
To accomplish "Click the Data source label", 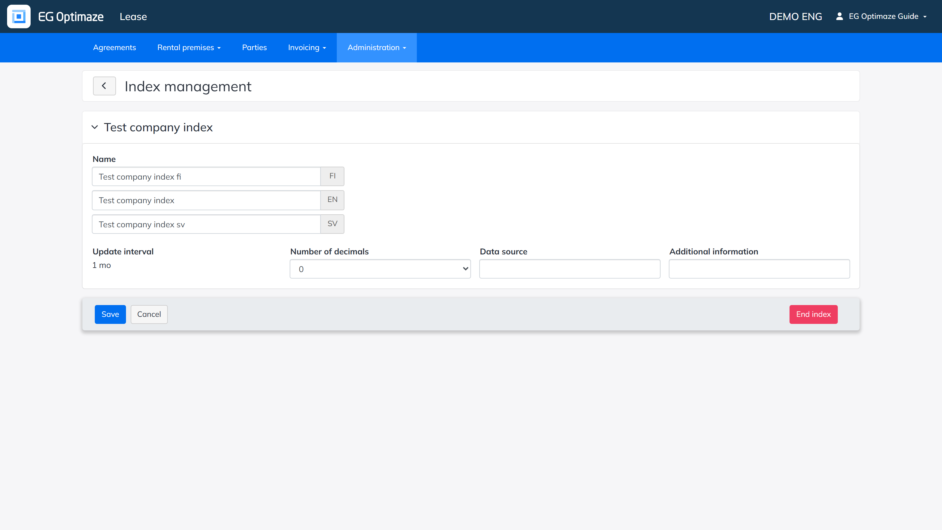I will (x=504, y=252).
